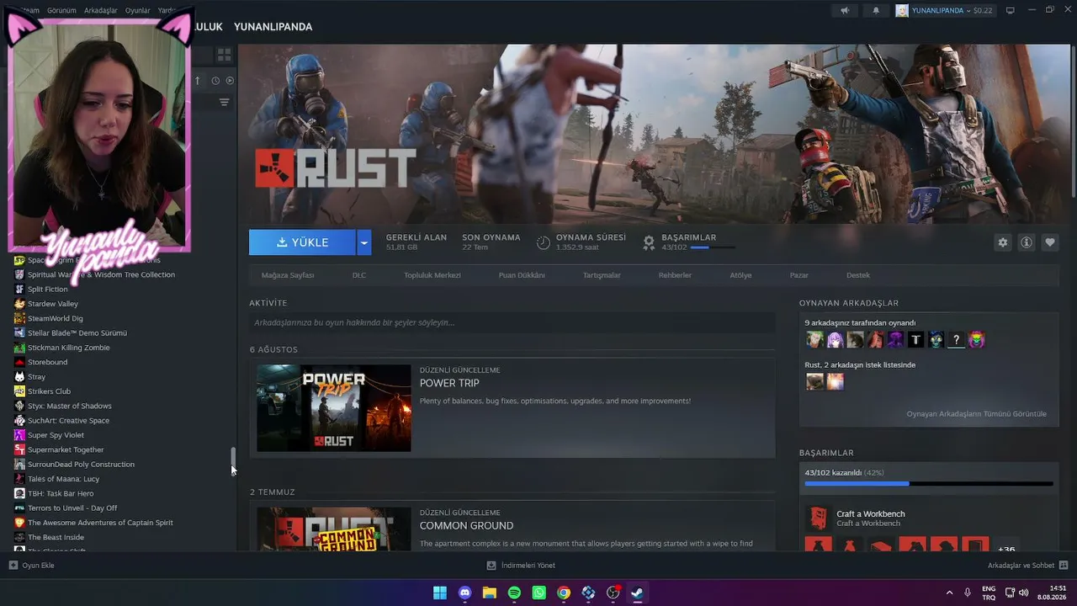This screenshot has height=606, width=1077.
Task: Open File Explorer from the taskbar
Action: (490, 593)
